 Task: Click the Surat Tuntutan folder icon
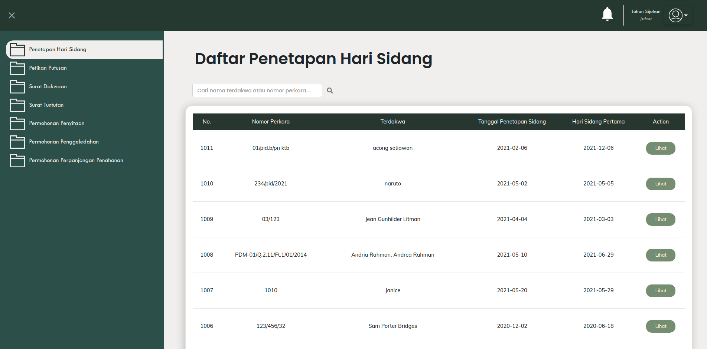(17, 105)
